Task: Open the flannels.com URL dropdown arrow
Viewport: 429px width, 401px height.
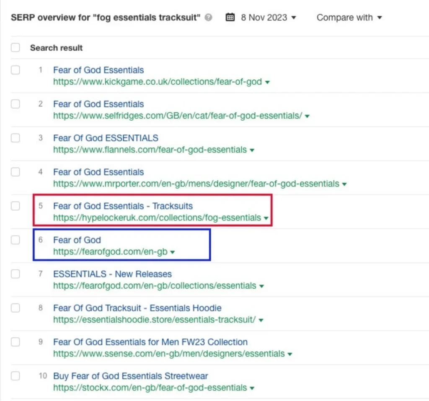Action: pos(252,150)
